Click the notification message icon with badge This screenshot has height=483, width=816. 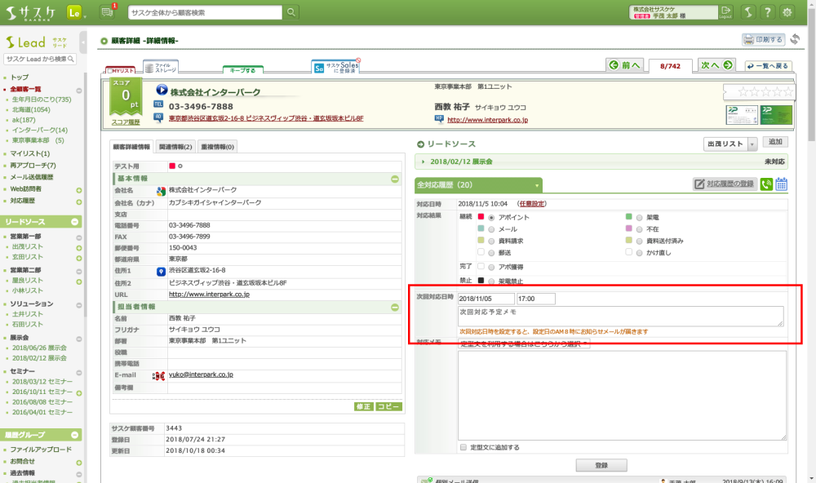tap(107, 11)
